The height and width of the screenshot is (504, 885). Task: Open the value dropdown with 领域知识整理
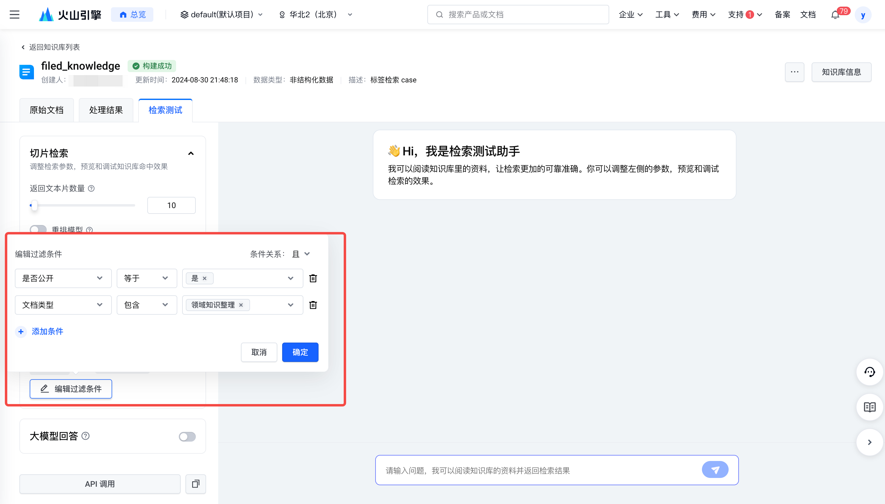tap(242, 305)
